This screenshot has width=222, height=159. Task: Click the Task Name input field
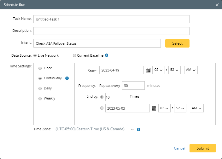pyautogui.click(x=111, y=19)
